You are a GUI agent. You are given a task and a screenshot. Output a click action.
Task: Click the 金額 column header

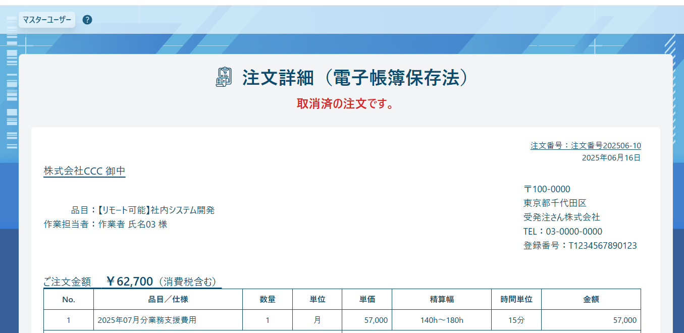[591, 299]
